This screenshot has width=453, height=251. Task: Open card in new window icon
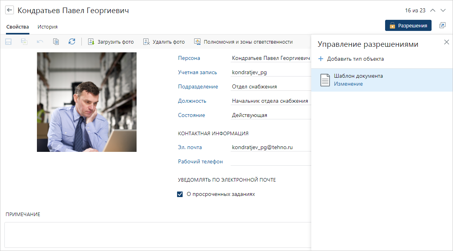pyautogui.click(x=442, y=25)
